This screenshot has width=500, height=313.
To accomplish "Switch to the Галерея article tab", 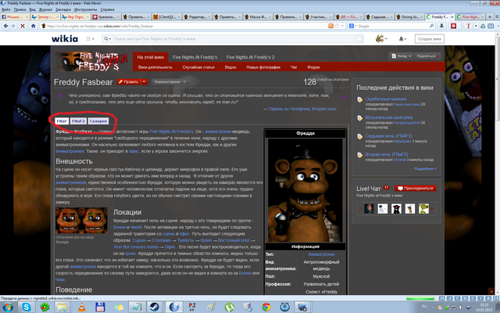I will [98, 121].
